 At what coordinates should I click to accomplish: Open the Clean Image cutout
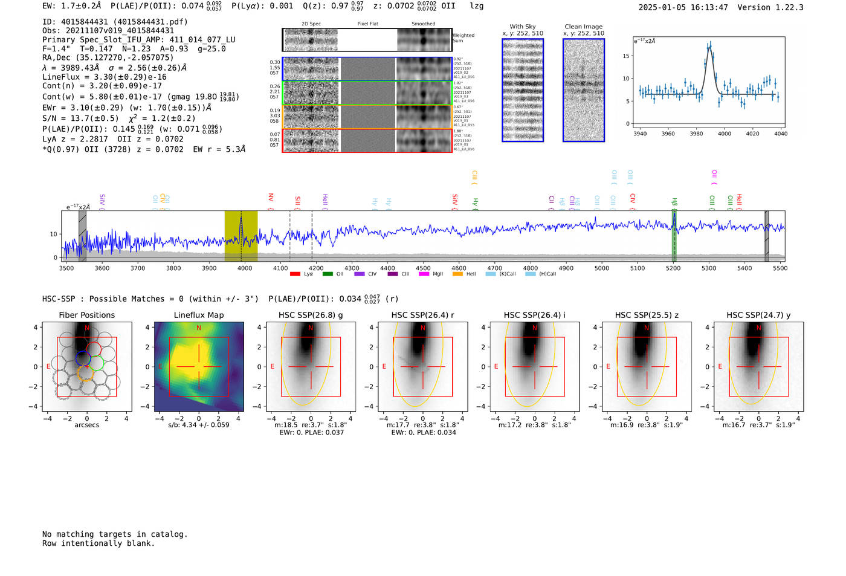pyautogui.click(x=584, y=90)
